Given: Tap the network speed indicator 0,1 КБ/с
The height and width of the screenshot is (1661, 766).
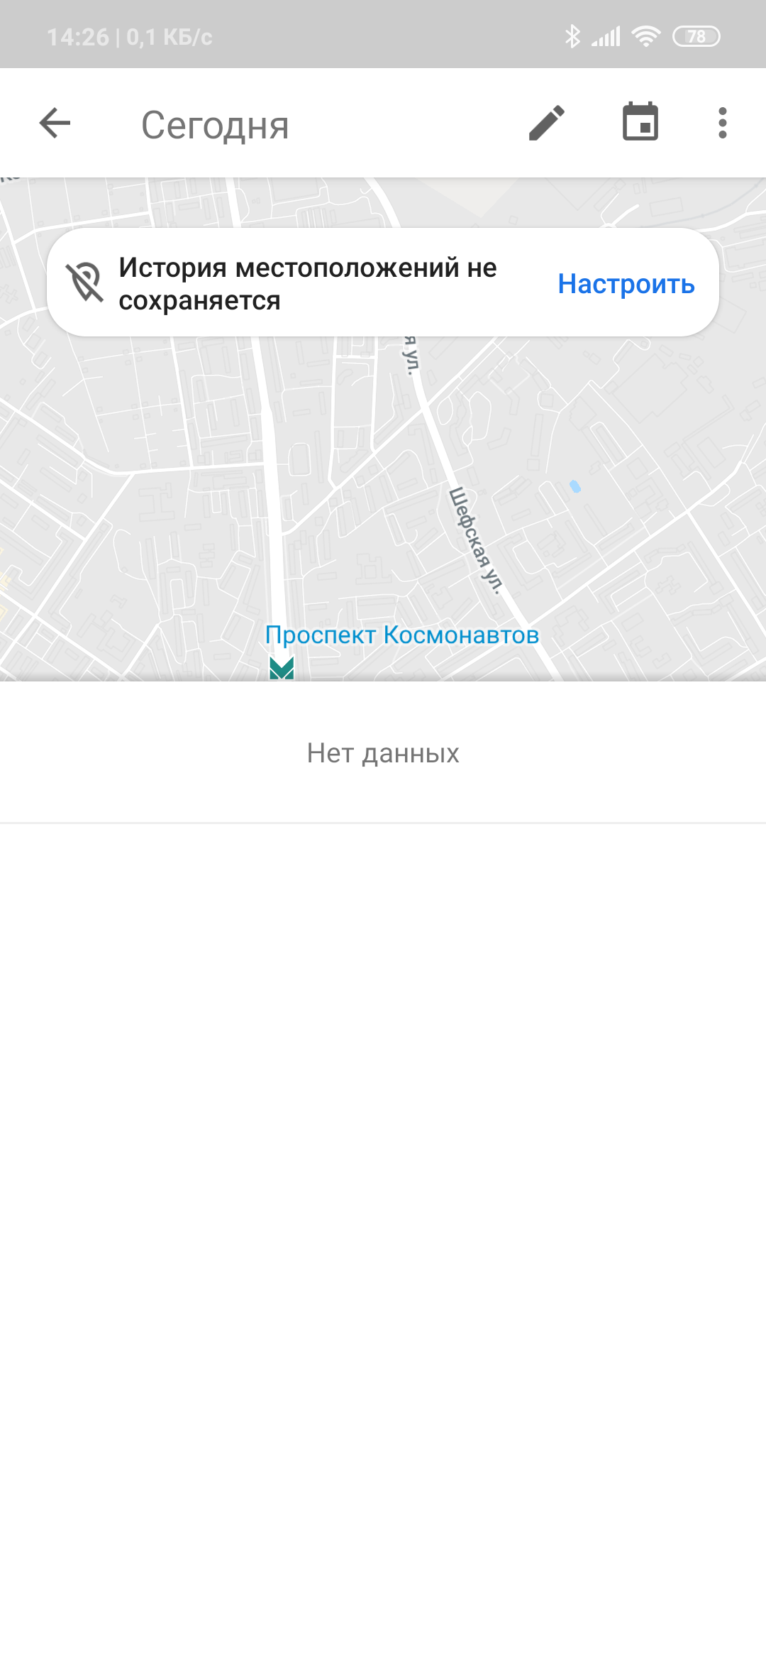Looking at the screenshot, I should [170, 37].
